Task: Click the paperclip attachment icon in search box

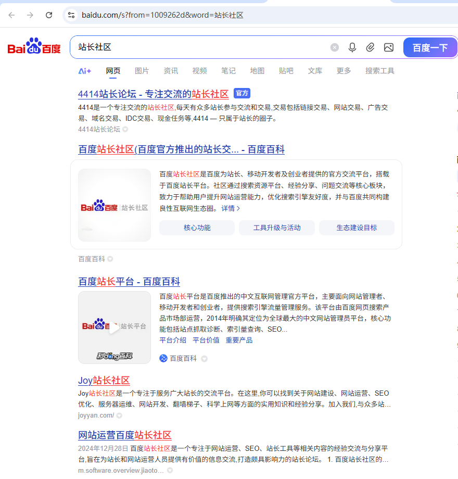Action: point(371,47)
